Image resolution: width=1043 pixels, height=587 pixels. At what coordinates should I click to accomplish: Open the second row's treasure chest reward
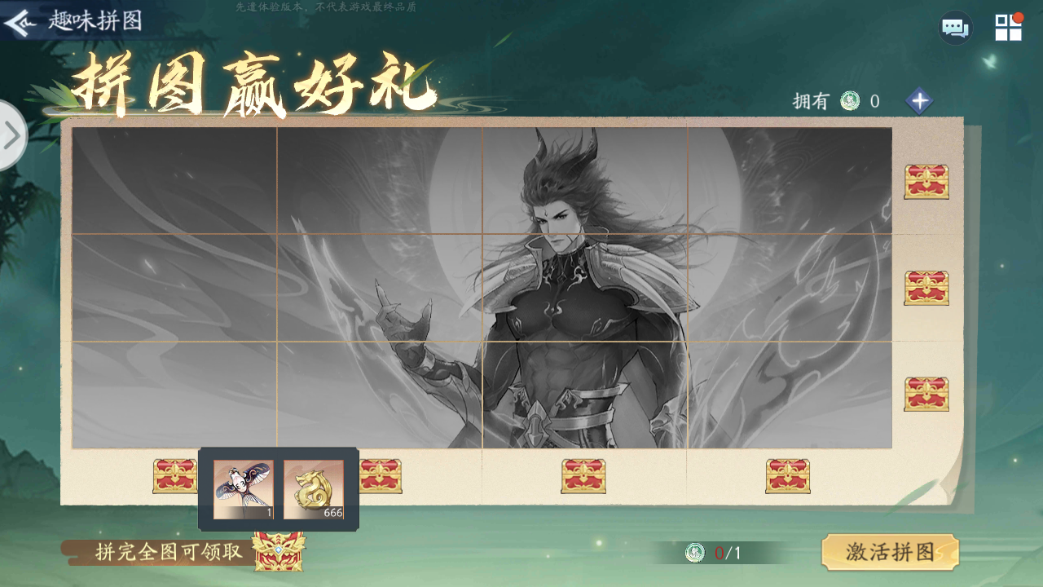coord(926,288)
